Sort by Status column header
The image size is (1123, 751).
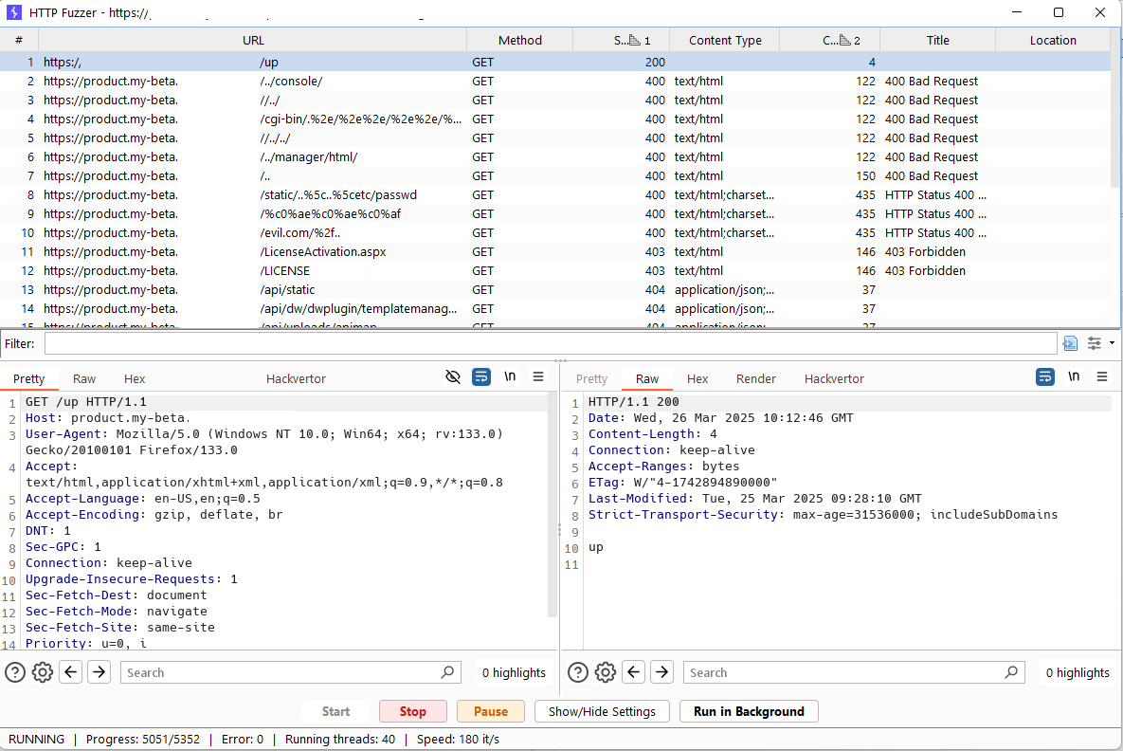622,40
